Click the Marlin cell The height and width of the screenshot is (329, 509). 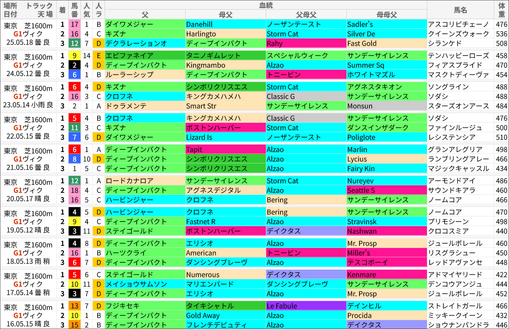coord(387,150)
